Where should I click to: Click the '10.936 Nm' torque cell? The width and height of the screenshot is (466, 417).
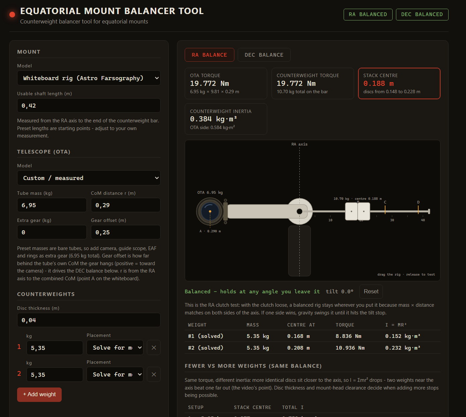(350, 348)
